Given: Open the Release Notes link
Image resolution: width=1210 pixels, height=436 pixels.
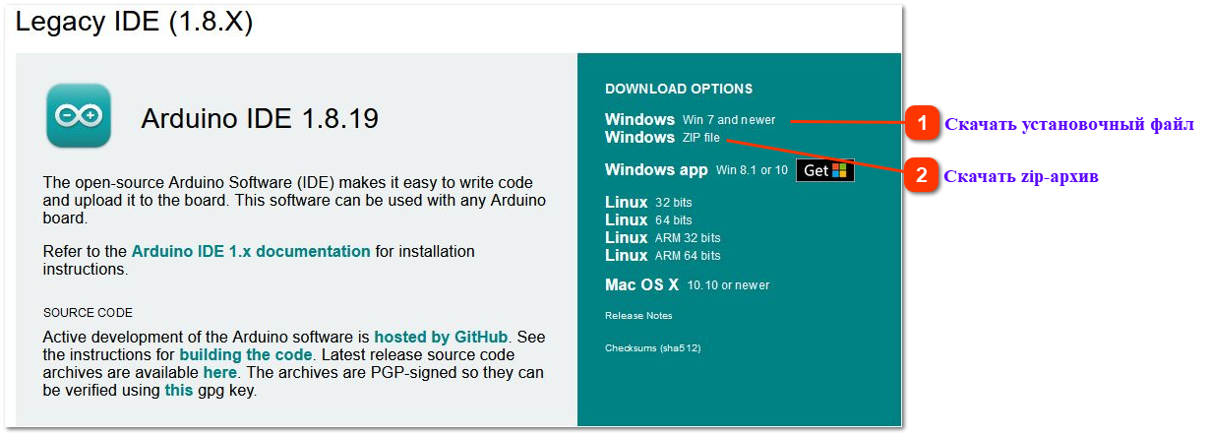Looking at the screenshot, I should point(638,316).
